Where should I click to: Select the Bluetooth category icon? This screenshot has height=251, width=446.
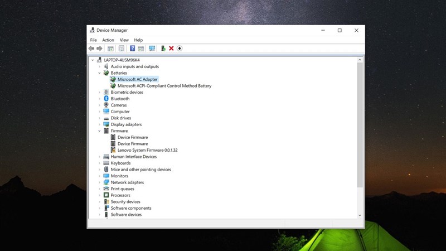pyautogui.click(x=106, y=99)
